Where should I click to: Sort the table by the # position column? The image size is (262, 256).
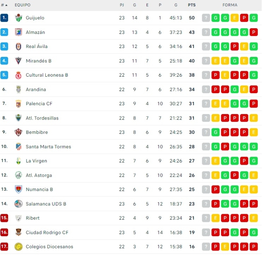coord(4,5)
